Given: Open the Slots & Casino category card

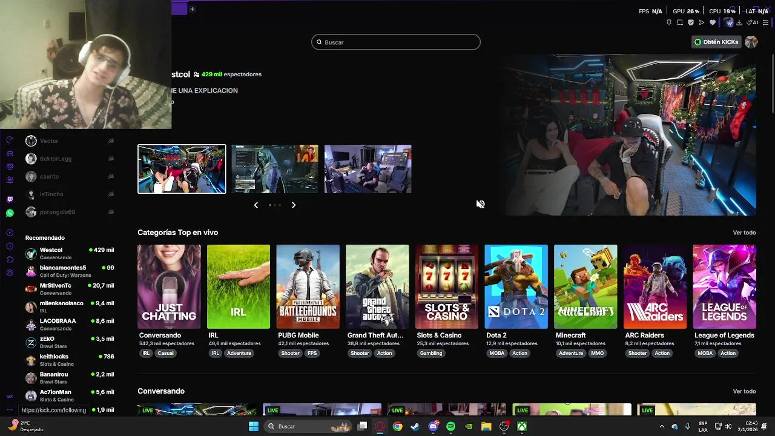Looking at the screenshot, I should click(x=447, y=286).
